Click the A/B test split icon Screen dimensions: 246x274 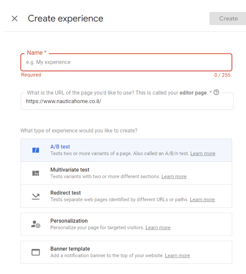click(x=36, y=150)
